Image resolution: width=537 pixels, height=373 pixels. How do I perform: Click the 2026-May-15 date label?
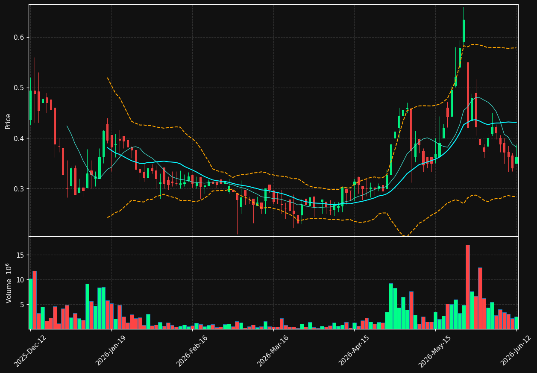click(x=434, y=351)
